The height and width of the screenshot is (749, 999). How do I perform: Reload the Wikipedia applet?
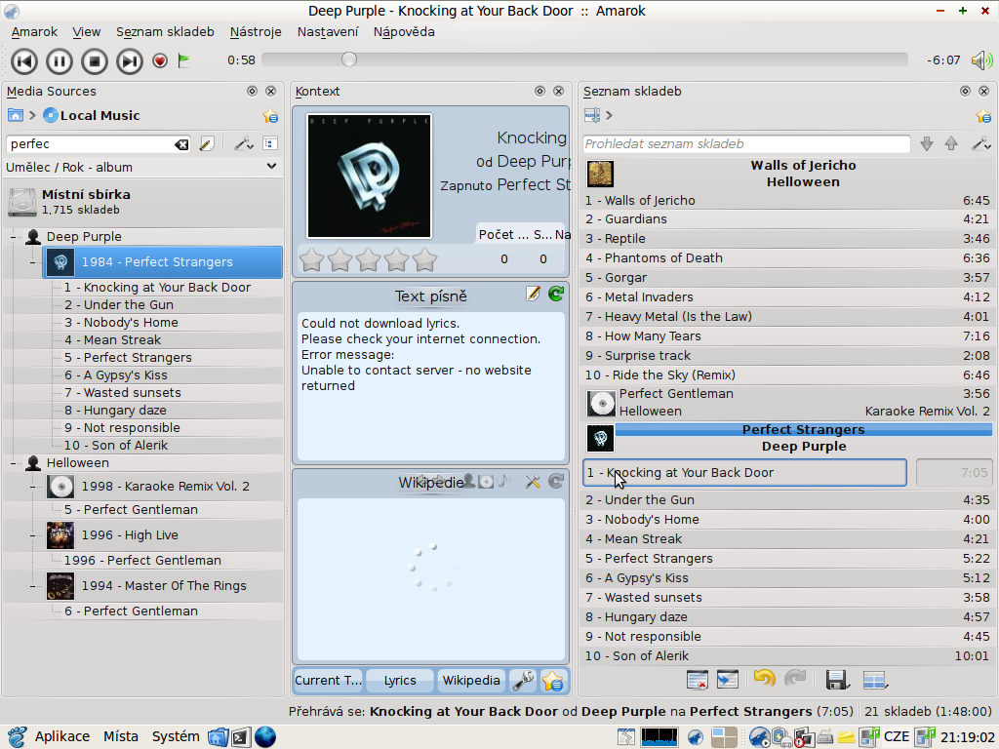pos(556,482)
